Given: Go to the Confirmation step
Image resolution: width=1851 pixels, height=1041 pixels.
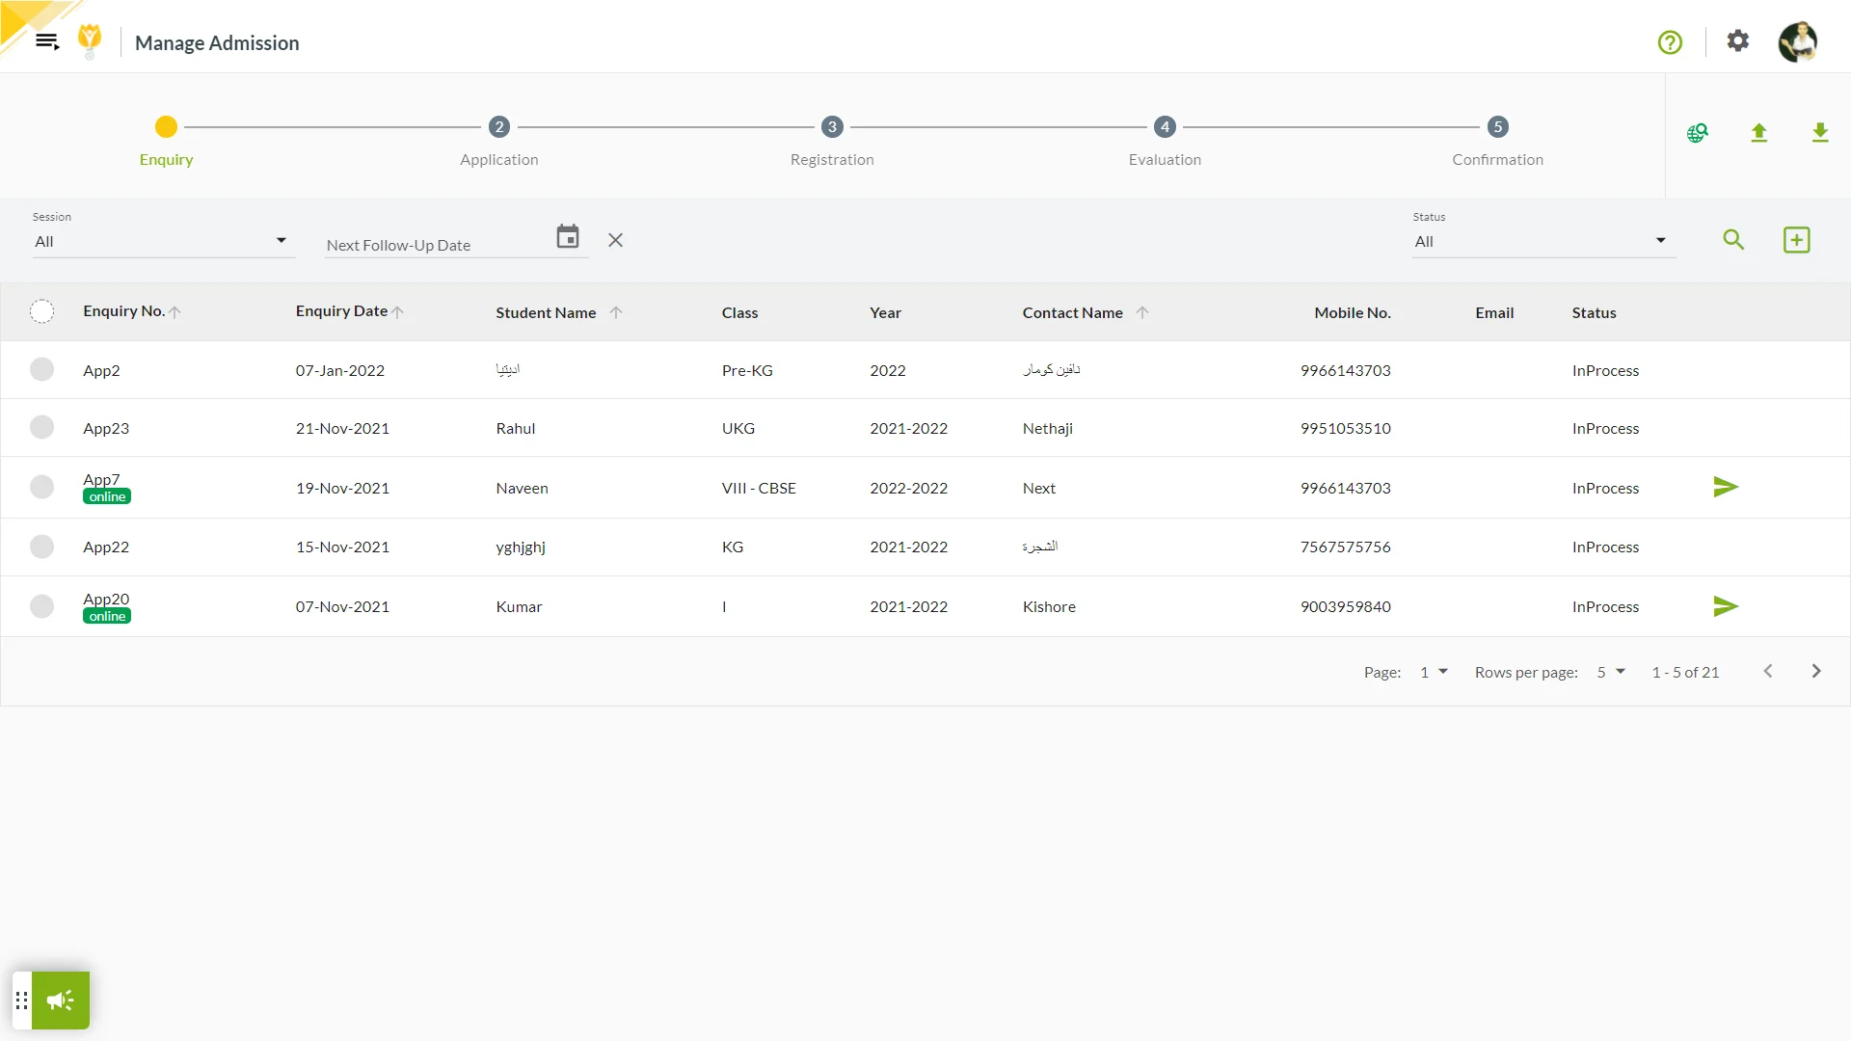Looking at the screenshot, I should (x=1497, y=141).
